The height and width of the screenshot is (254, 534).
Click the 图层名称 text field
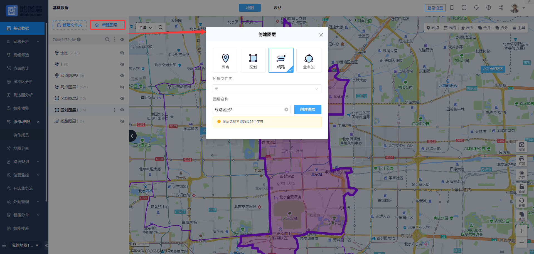pyautogui.click(x=248, y=109)
